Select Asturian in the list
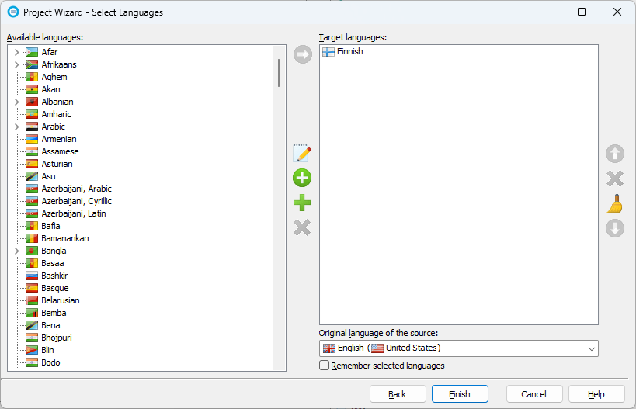 (57, 164)
